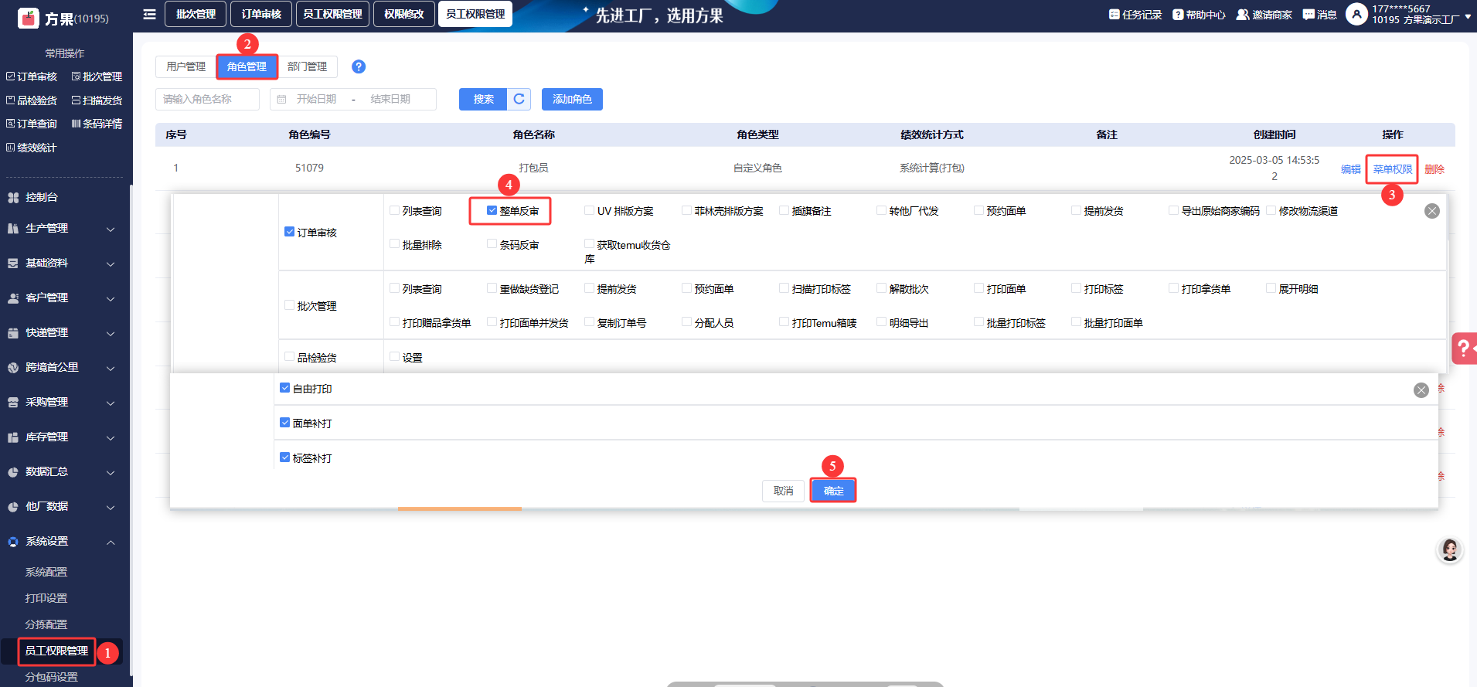Screen dimensions: 1477x687
Task: Switch to the 部门管理 tab
Action: [307, 66]
